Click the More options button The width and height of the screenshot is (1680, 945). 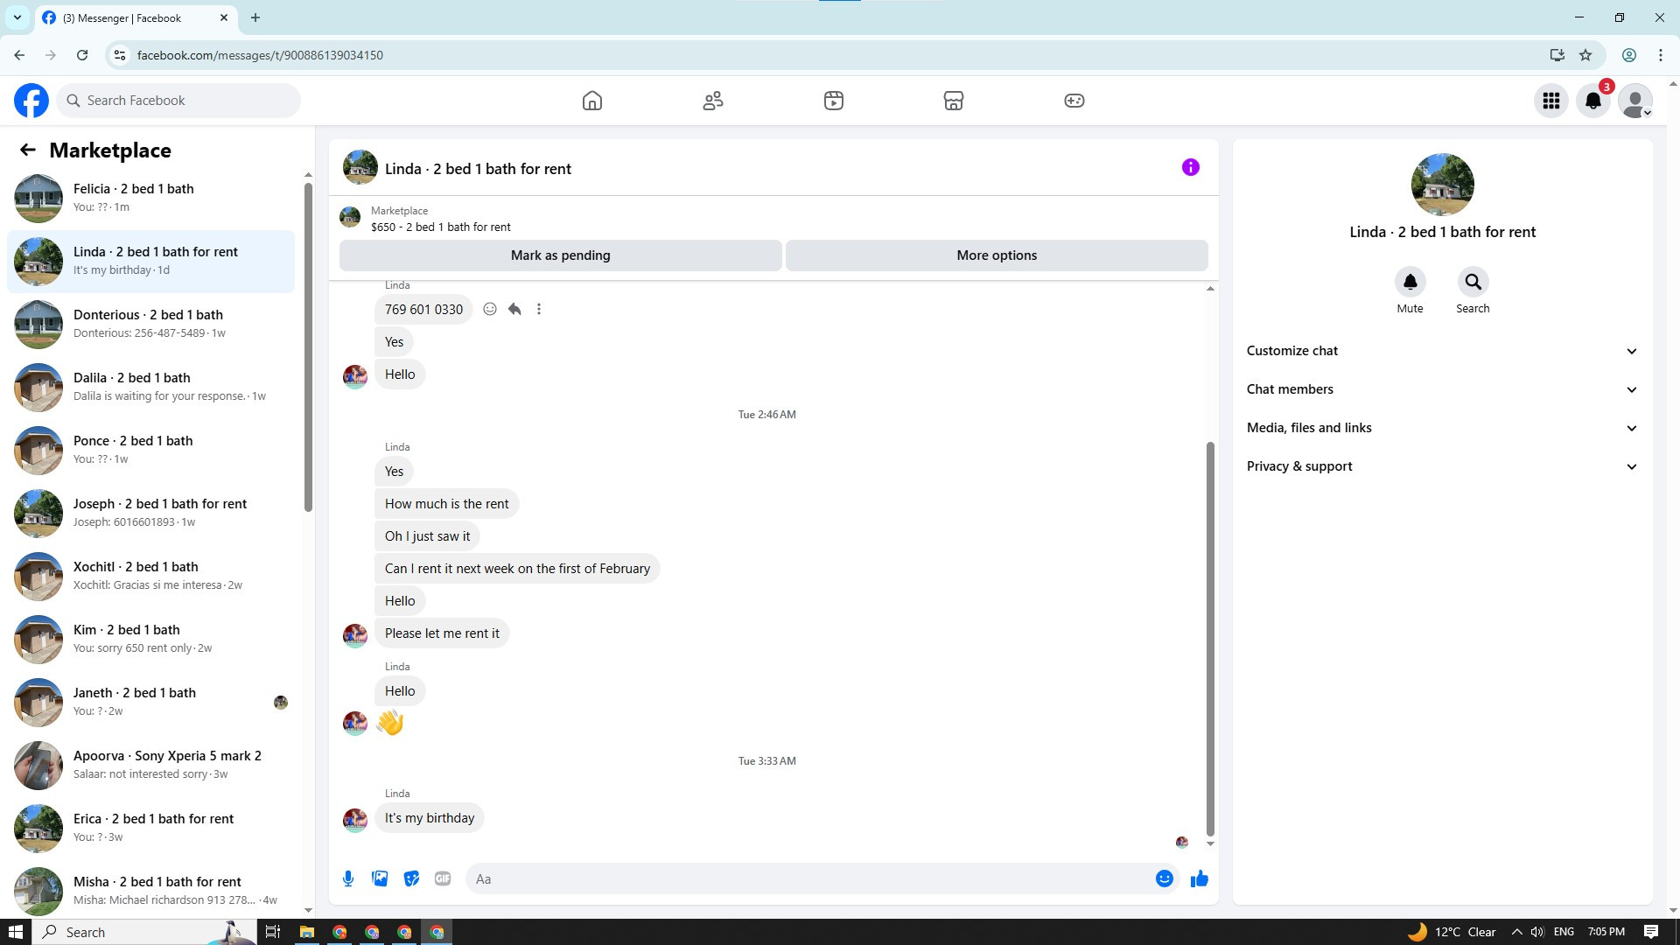997,255
